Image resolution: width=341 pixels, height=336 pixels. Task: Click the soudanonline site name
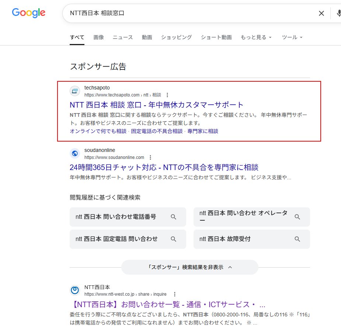[100, 150]
